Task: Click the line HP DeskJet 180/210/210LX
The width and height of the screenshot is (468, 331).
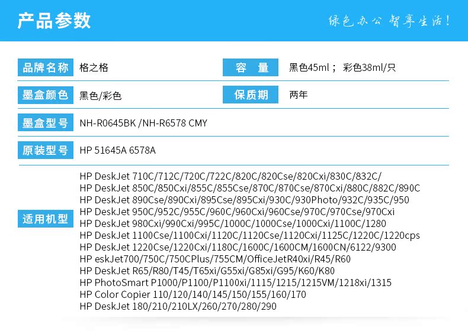Action: 178,306
